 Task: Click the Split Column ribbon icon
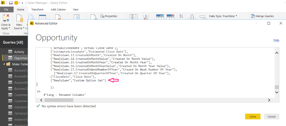(x=192, y=17)
